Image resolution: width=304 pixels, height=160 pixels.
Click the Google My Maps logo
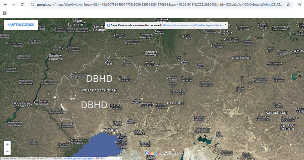pyautogui.click(x=161, y=153)
